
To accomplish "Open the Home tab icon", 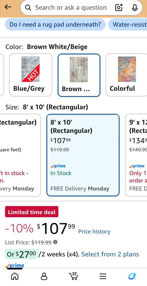I will [15, 276].
